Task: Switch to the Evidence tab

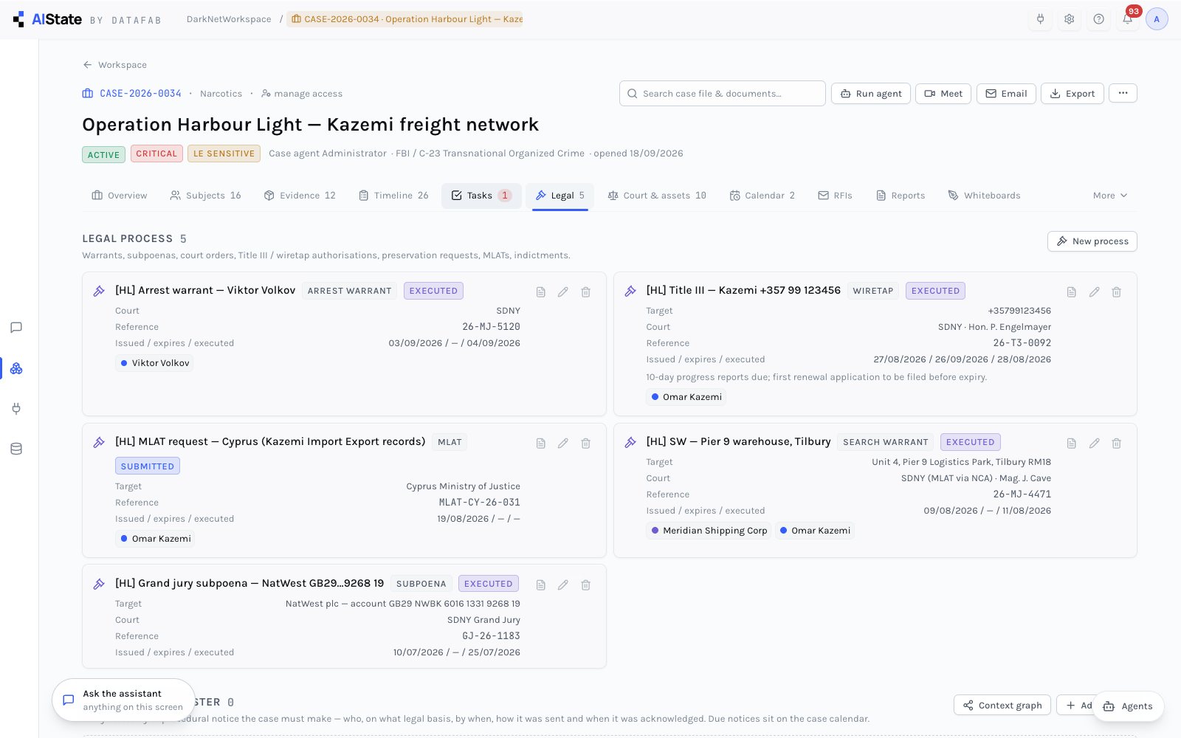Action: [300, 196]
